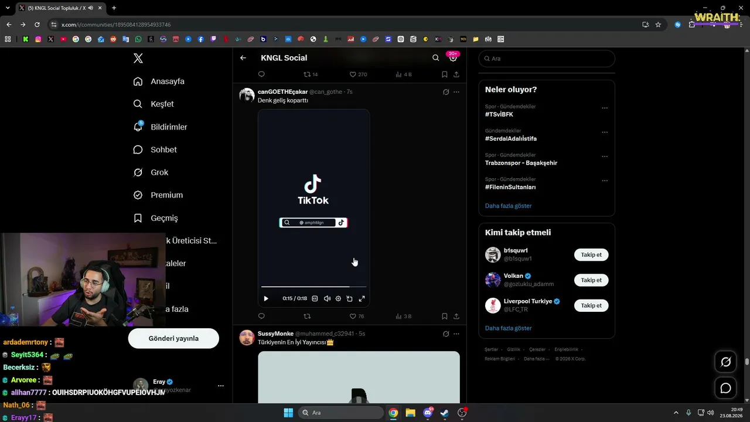This screenshot has width=750, height=422.
Task: Click the Windows taskbar search box
Action: (341, 413)
